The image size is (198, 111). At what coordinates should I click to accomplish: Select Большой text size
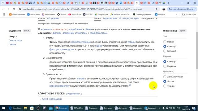click(x=165, y=51)
